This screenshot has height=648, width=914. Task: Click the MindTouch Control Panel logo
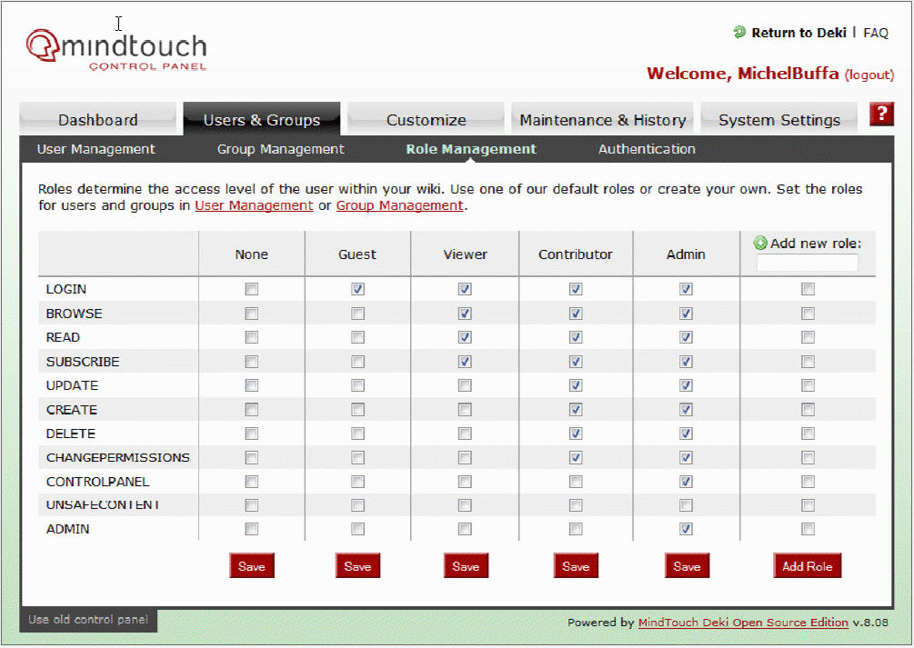coord(116,51)
